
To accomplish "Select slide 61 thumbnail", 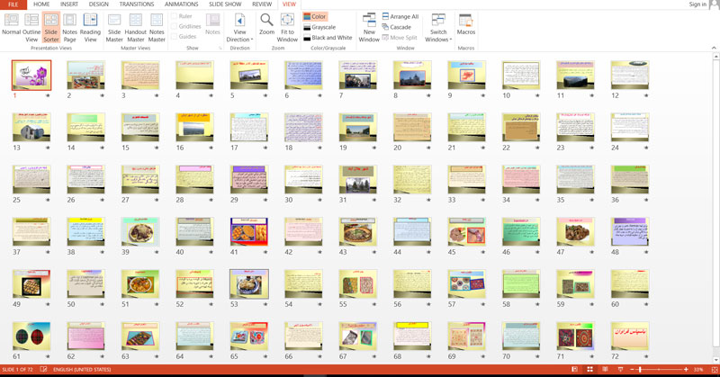I will (31, 336).
